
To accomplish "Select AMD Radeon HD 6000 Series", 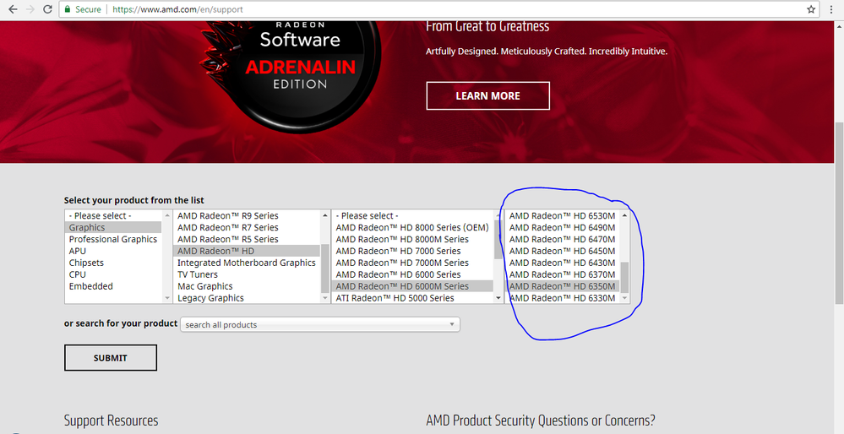I will (412, 274).
